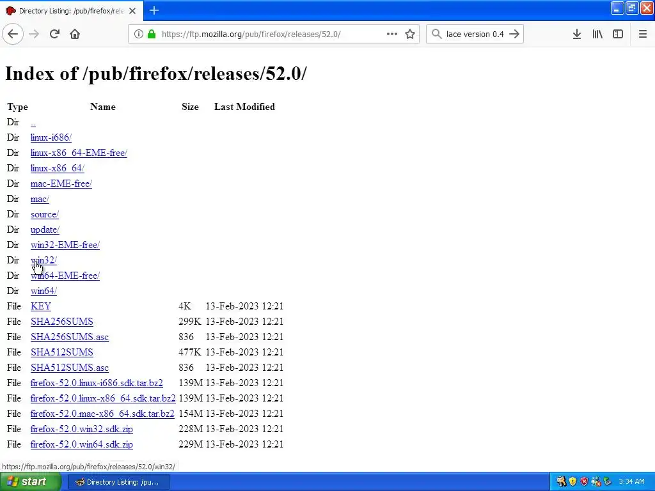Click the search magnifier icon

(436, 34)
